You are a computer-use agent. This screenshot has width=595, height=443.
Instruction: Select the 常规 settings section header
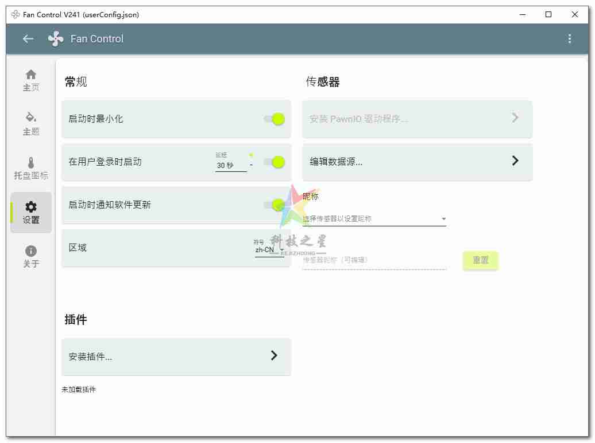pos(76,81)
